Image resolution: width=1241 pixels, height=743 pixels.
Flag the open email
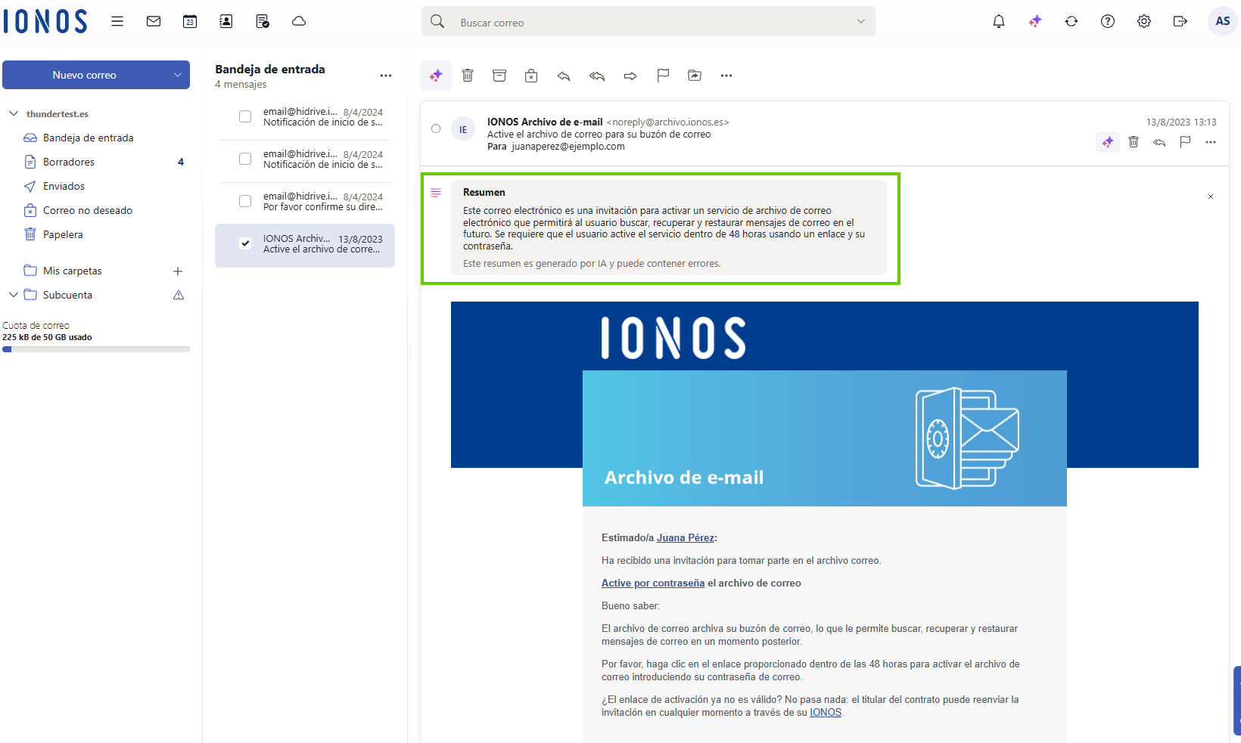pos(663,76)
